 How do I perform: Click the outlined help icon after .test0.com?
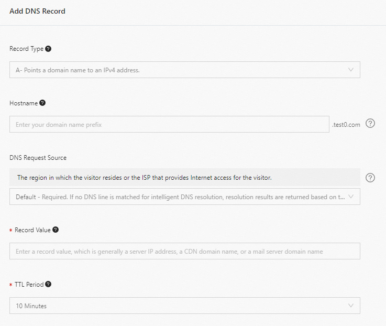370,124
